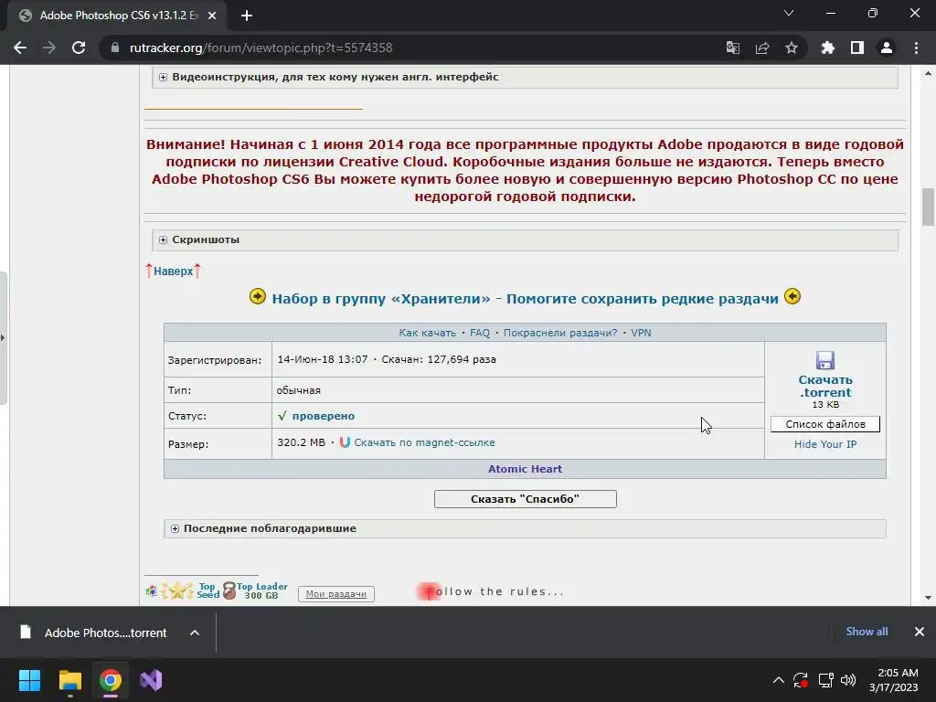Open the network tray icon
The width and height of the screenshot is (936, 702).
[826, 680]
